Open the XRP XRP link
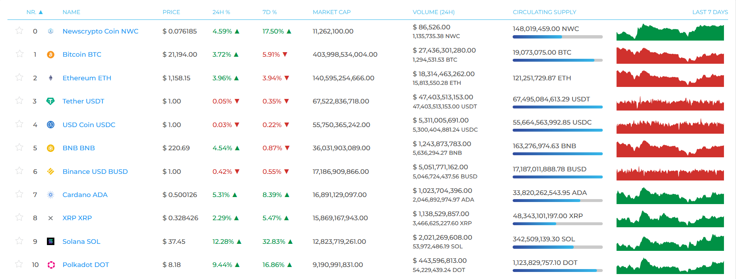 (77, 218)
